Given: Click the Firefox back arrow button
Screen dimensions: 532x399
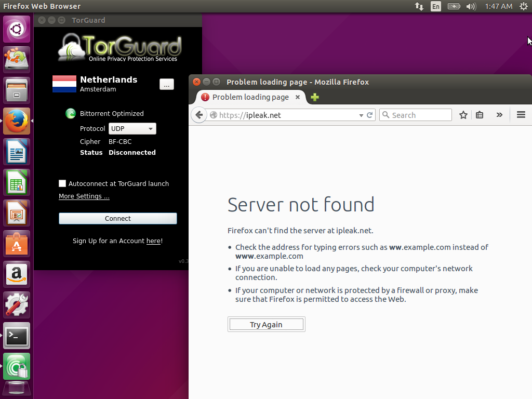Looking at the screenshot, I should click(199, 115).
